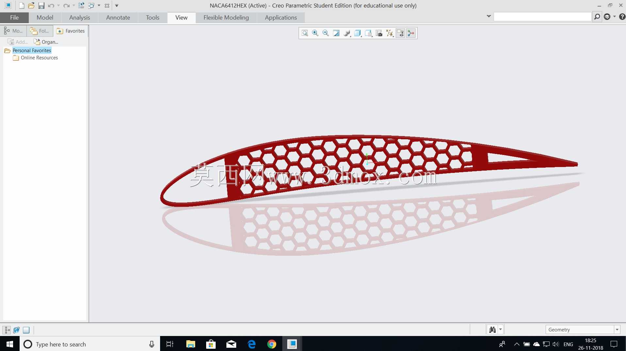Open the Windows list dropdown arrow

point(99,6)
